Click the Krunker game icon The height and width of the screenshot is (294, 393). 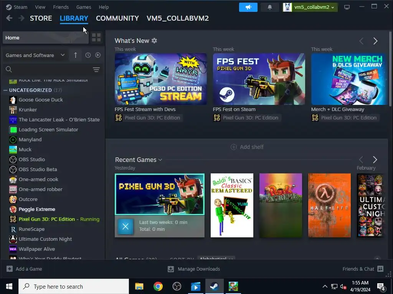pos(13,110)
